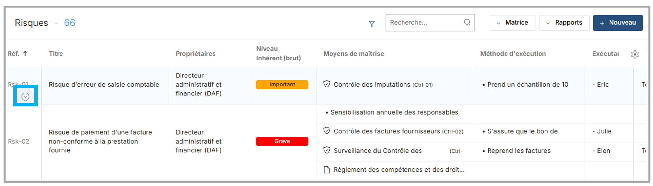
Task: Click the Moyens de maîtrise column header
Action: tap(353, 54)
